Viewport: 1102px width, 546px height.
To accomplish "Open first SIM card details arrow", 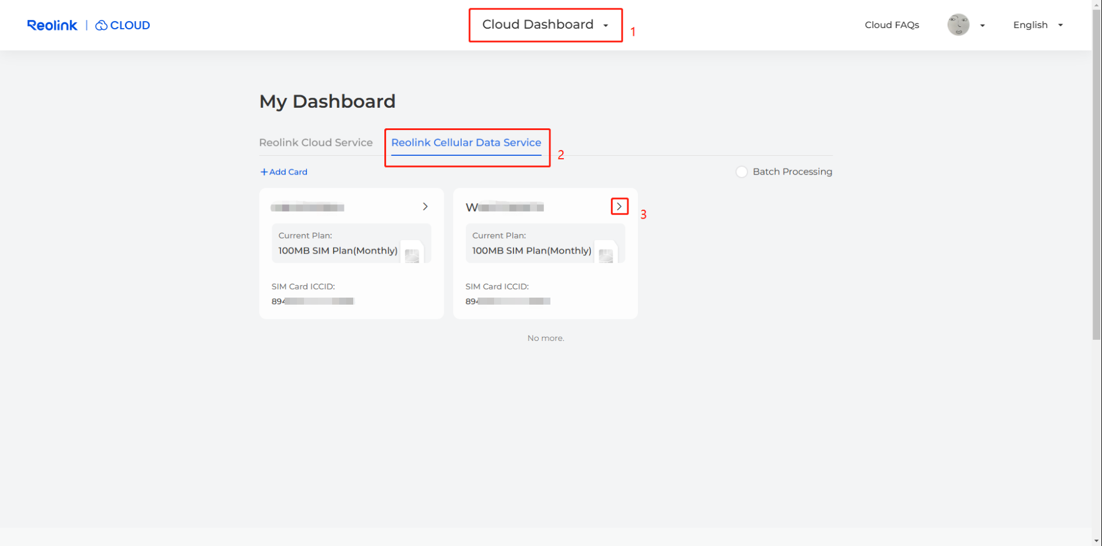I will (x=425, y=207).
